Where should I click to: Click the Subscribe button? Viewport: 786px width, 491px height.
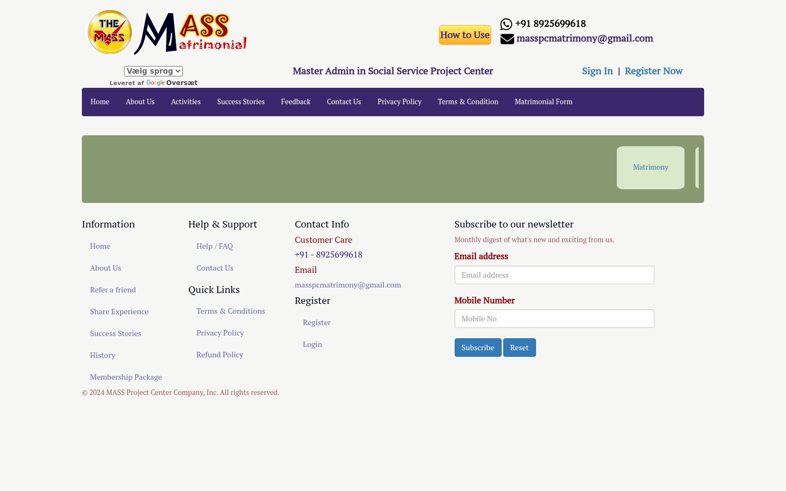point(478,348)
